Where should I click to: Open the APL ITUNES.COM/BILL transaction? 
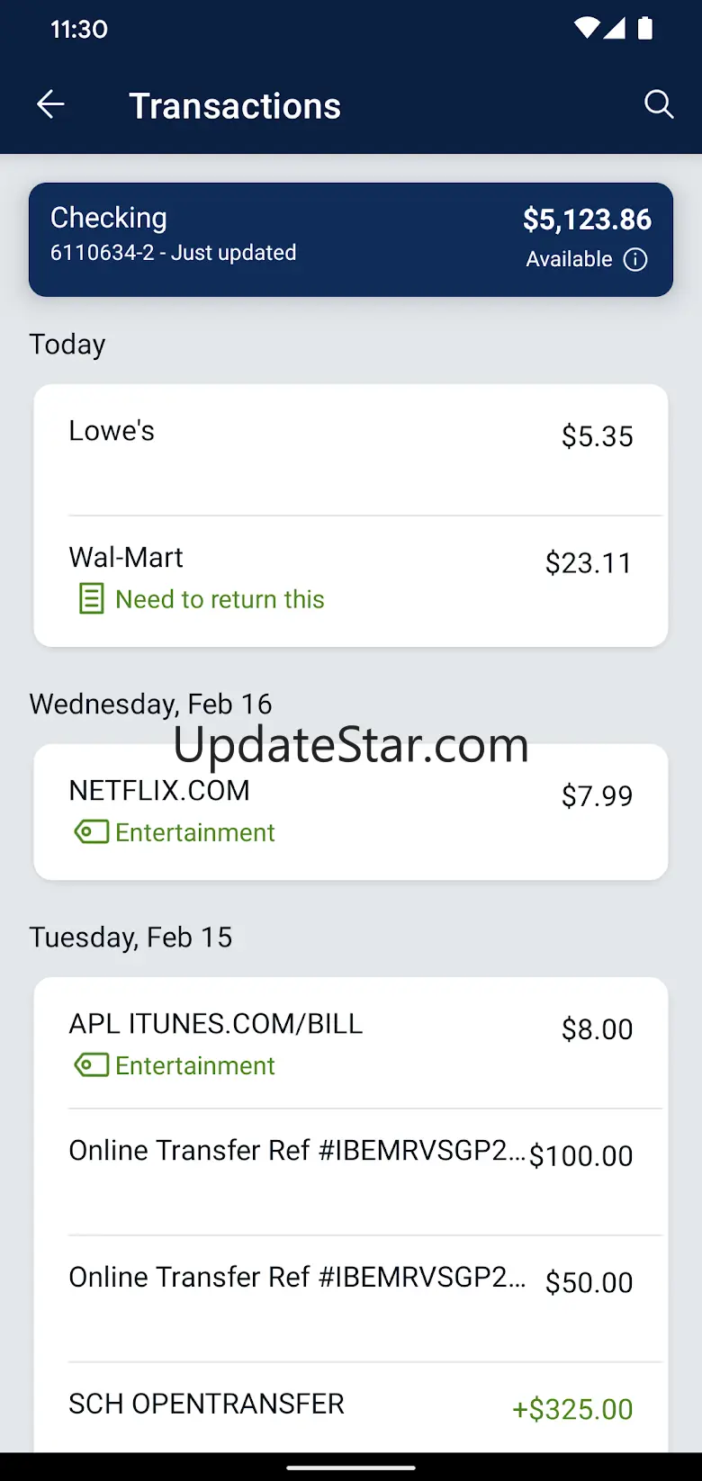click(x=351, y=1044)
